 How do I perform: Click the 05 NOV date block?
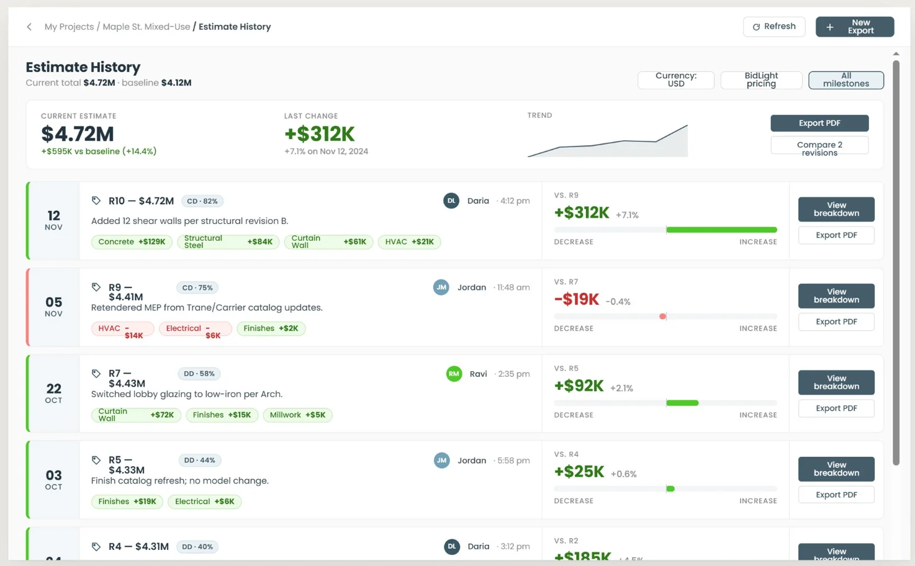[x=54, y=307]
